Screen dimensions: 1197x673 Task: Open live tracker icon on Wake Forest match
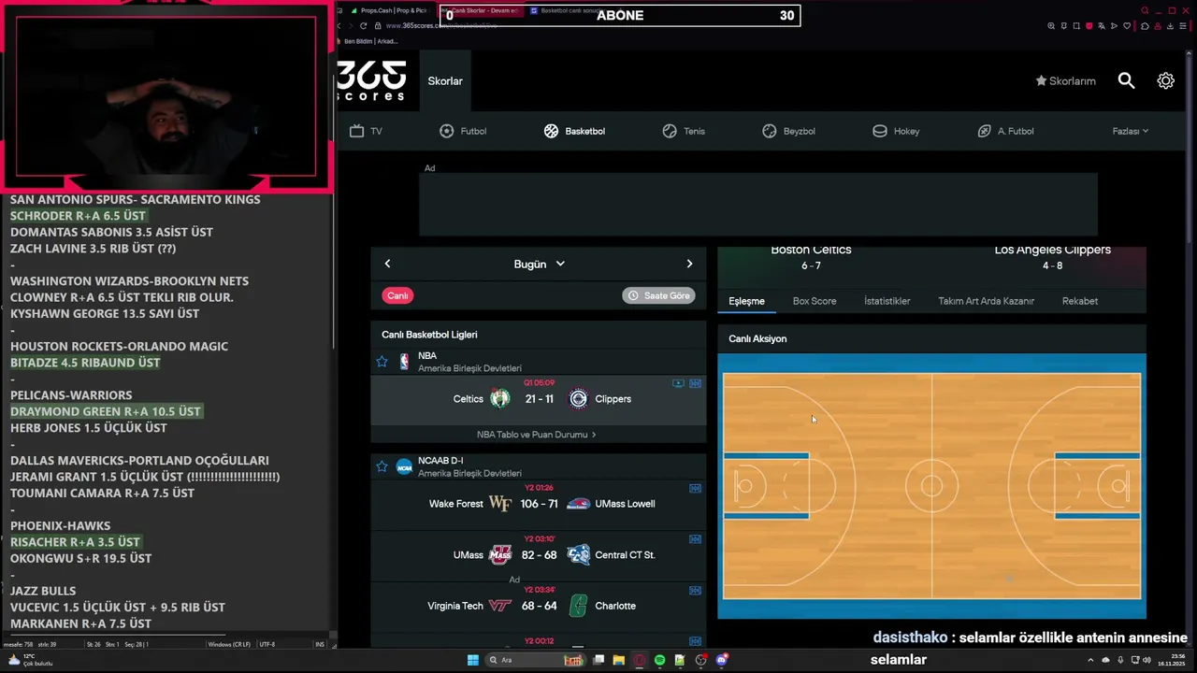pyautogui.click(x=695, y=488)
